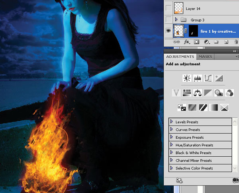Add a layer mask button

(196, 42)
